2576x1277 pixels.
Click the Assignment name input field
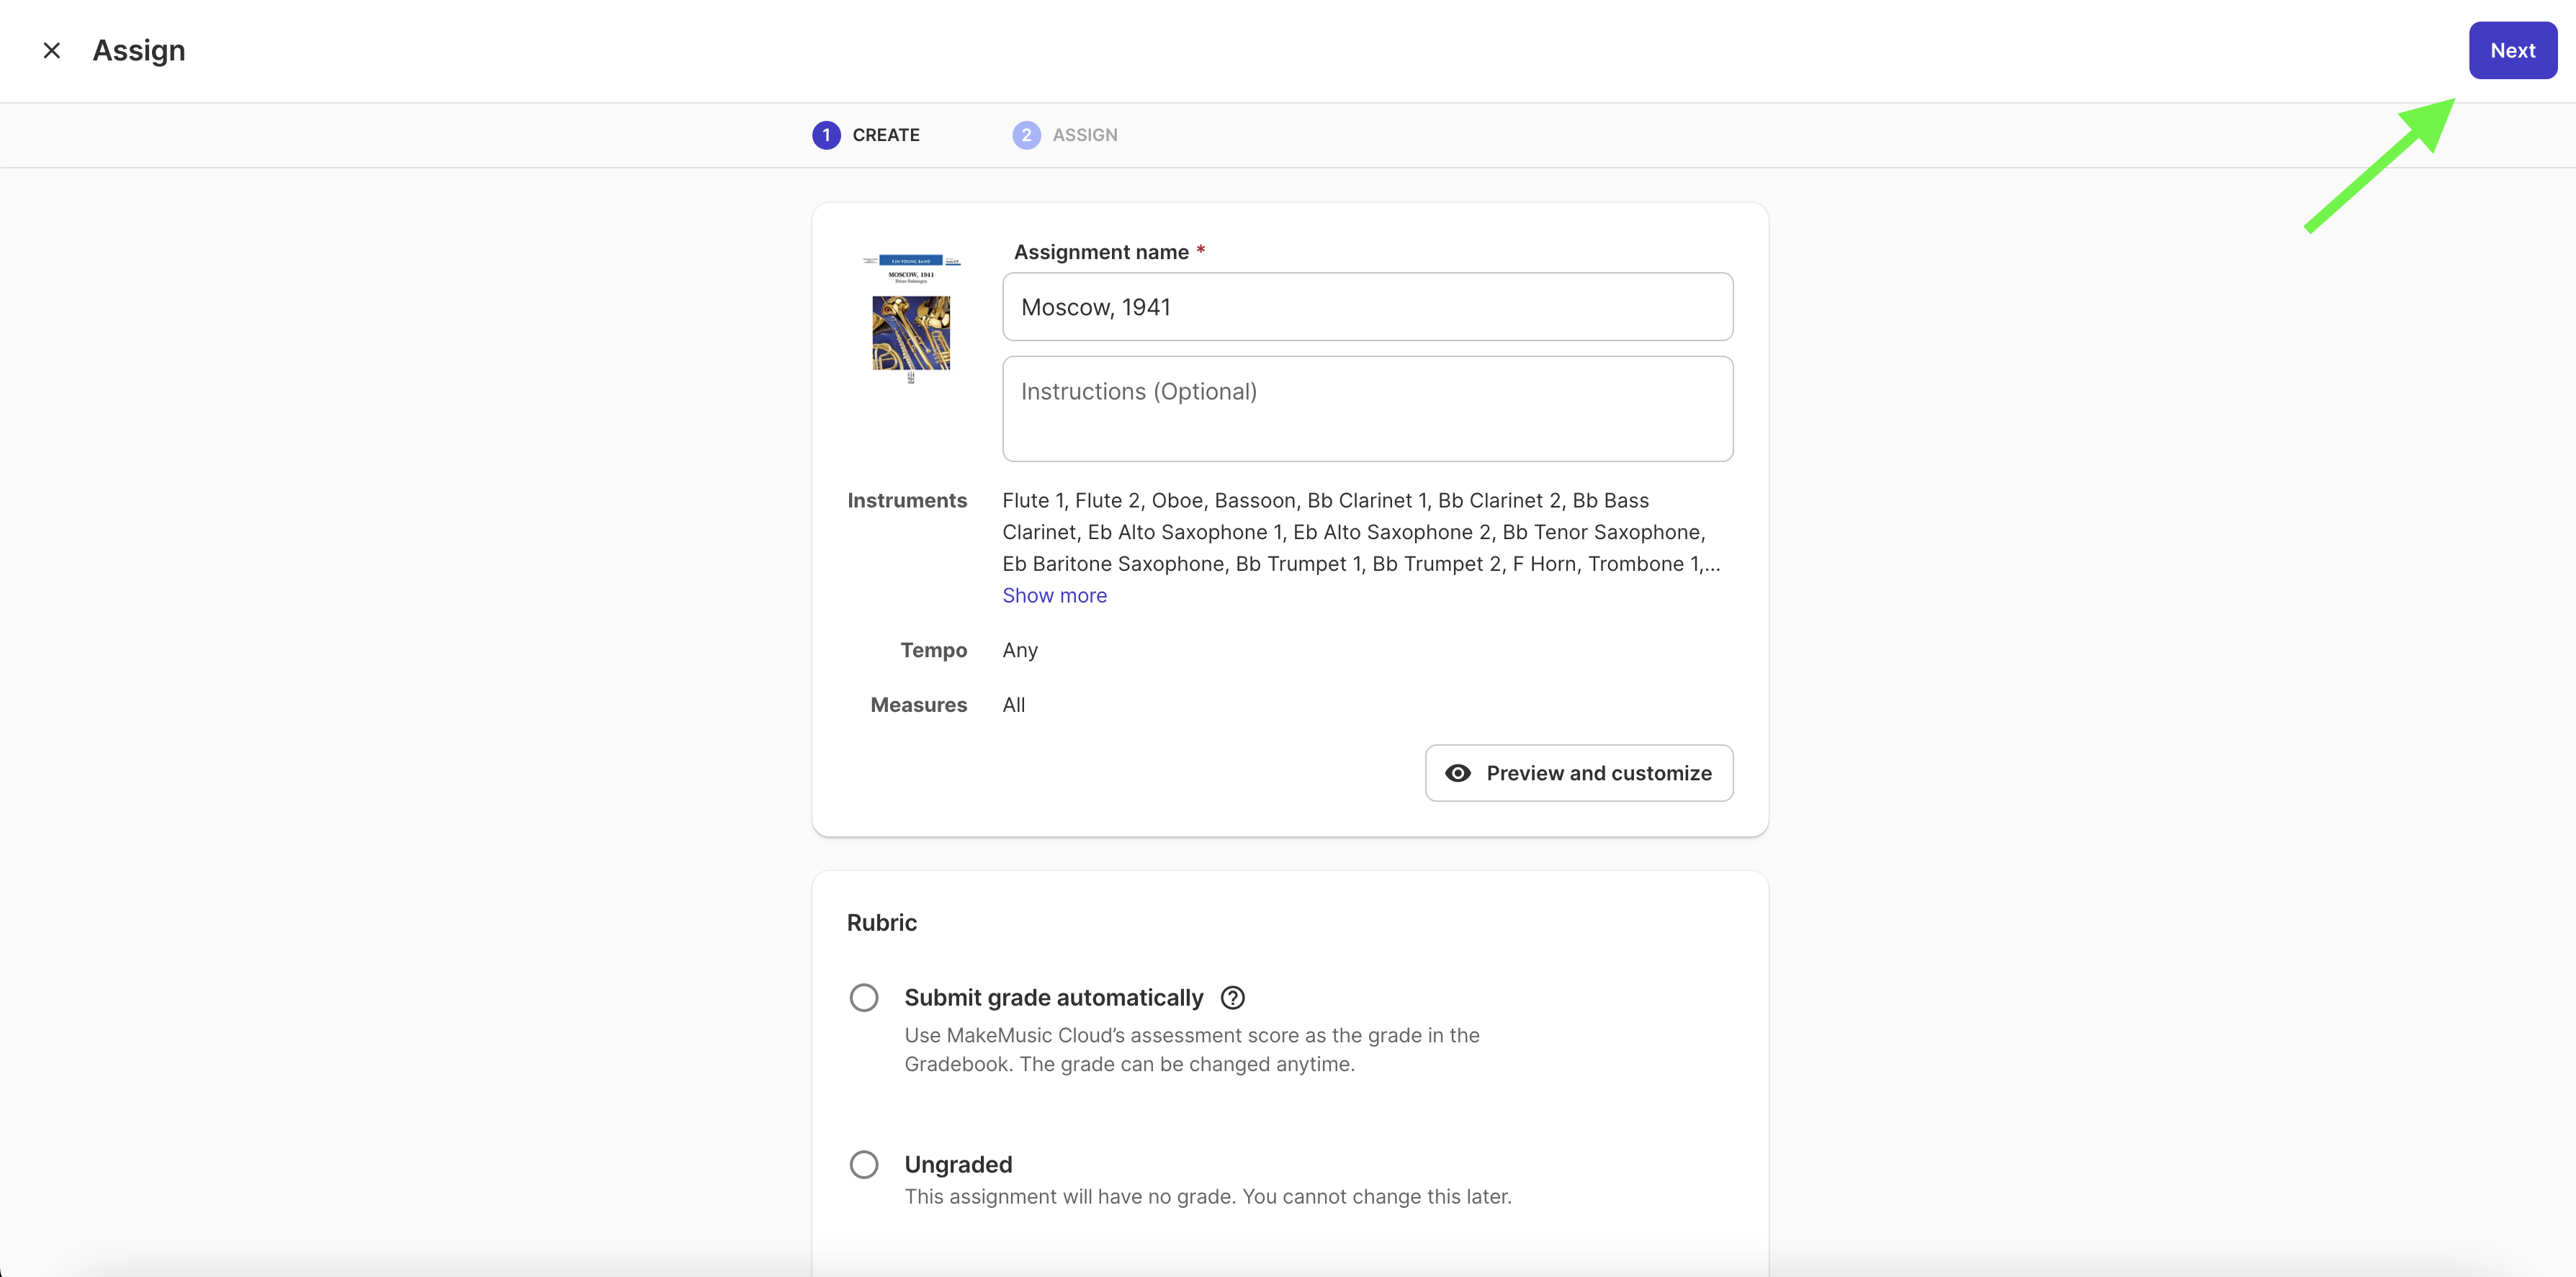click(1367, 307)
